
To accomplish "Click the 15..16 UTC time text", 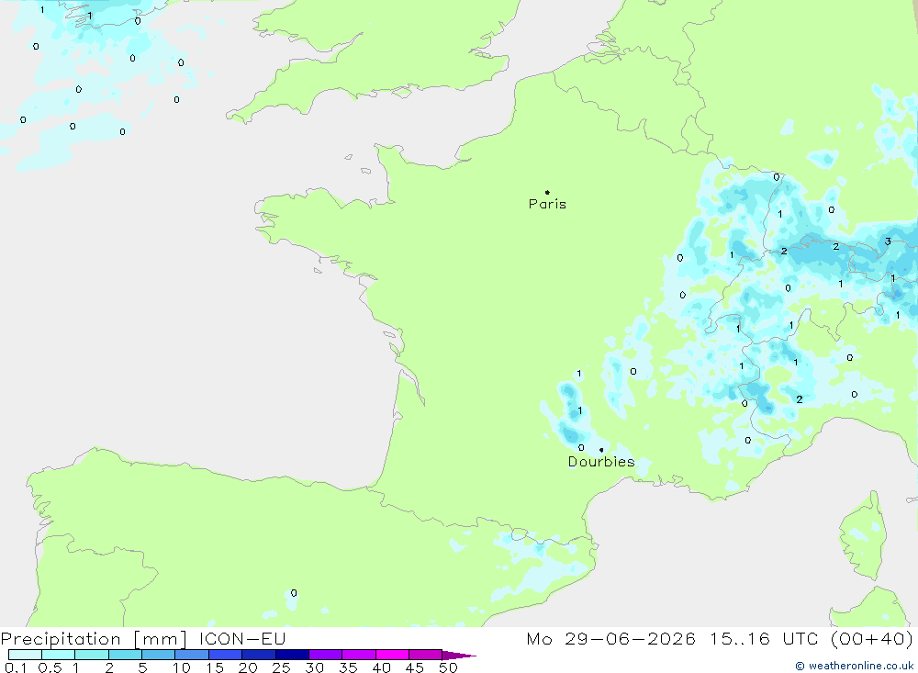I will coord(764,638).
